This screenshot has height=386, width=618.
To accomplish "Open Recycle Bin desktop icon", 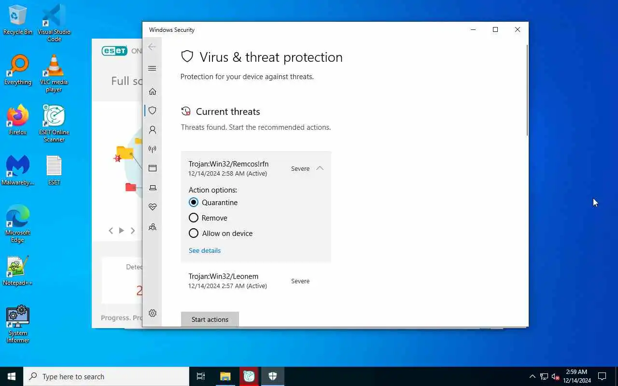I will coord(18,20).
